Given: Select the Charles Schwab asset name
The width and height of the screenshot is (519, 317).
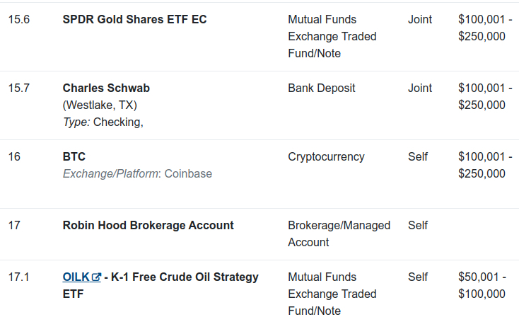Looking at the screenshot, I should (106, 88).
